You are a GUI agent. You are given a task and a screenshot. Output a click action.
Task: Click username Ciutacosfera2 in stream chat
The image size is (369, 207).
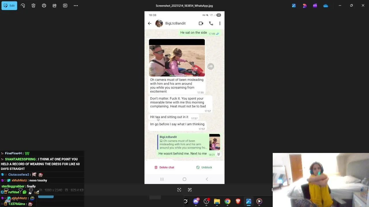[18, 175]
